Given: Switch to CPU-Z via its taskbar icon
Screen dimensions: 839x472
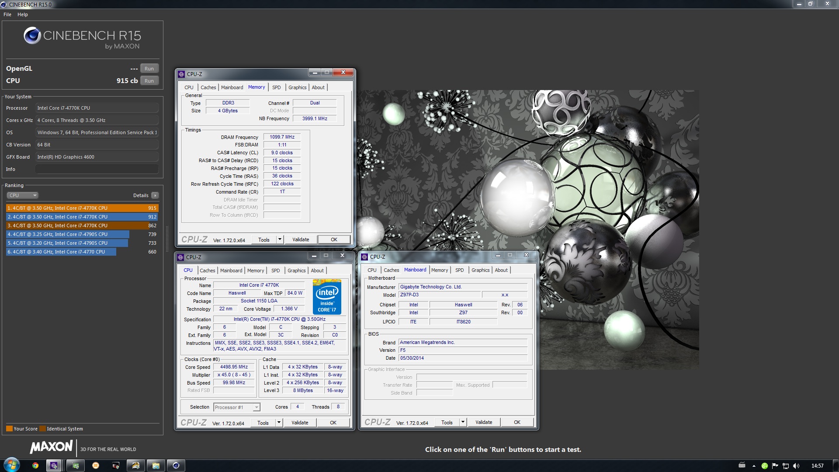Looking at the screenshot, I should pos(54,465).
